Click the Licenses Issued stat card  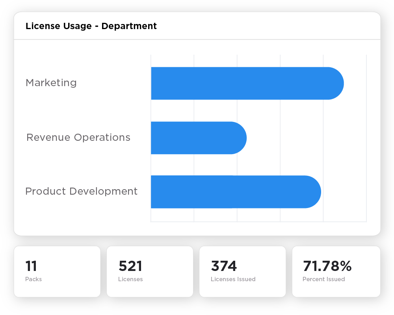242,271
